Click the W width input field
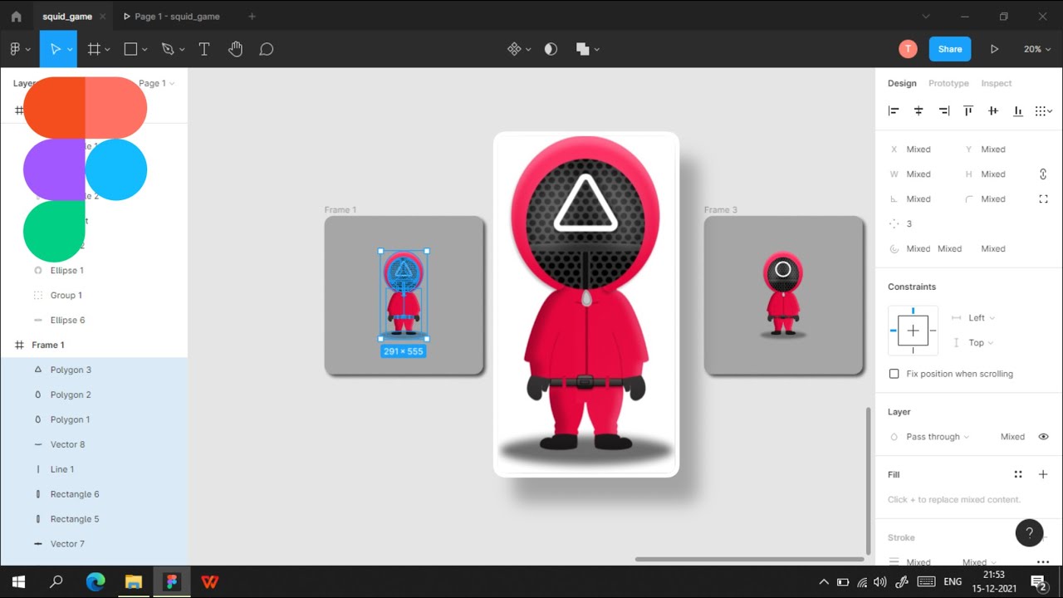The image size is (1063, 598). [x=919, y=174]
